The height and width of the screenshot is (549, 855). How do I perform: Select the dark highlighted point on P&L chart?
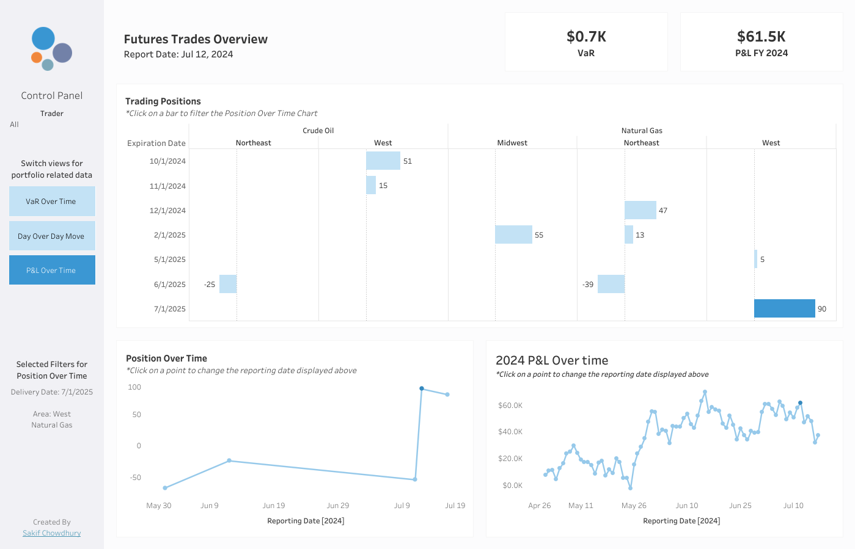click(x=800, y=403)
